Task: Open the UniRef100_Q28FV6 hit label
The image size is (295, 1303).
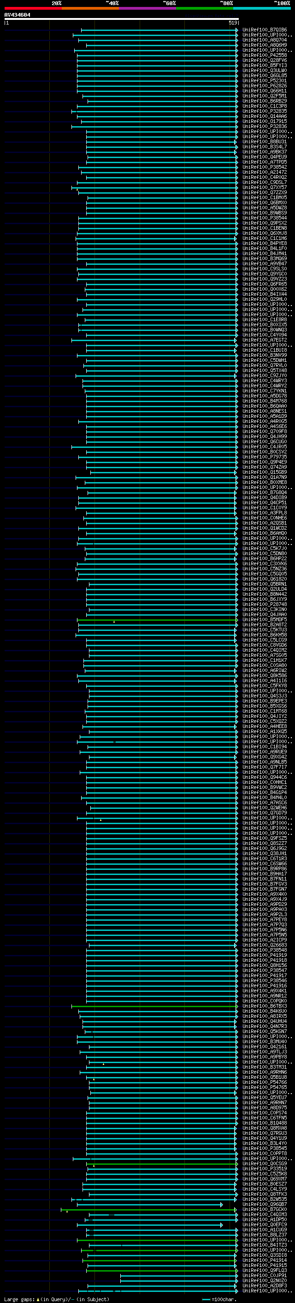Action: pos(265,60)
